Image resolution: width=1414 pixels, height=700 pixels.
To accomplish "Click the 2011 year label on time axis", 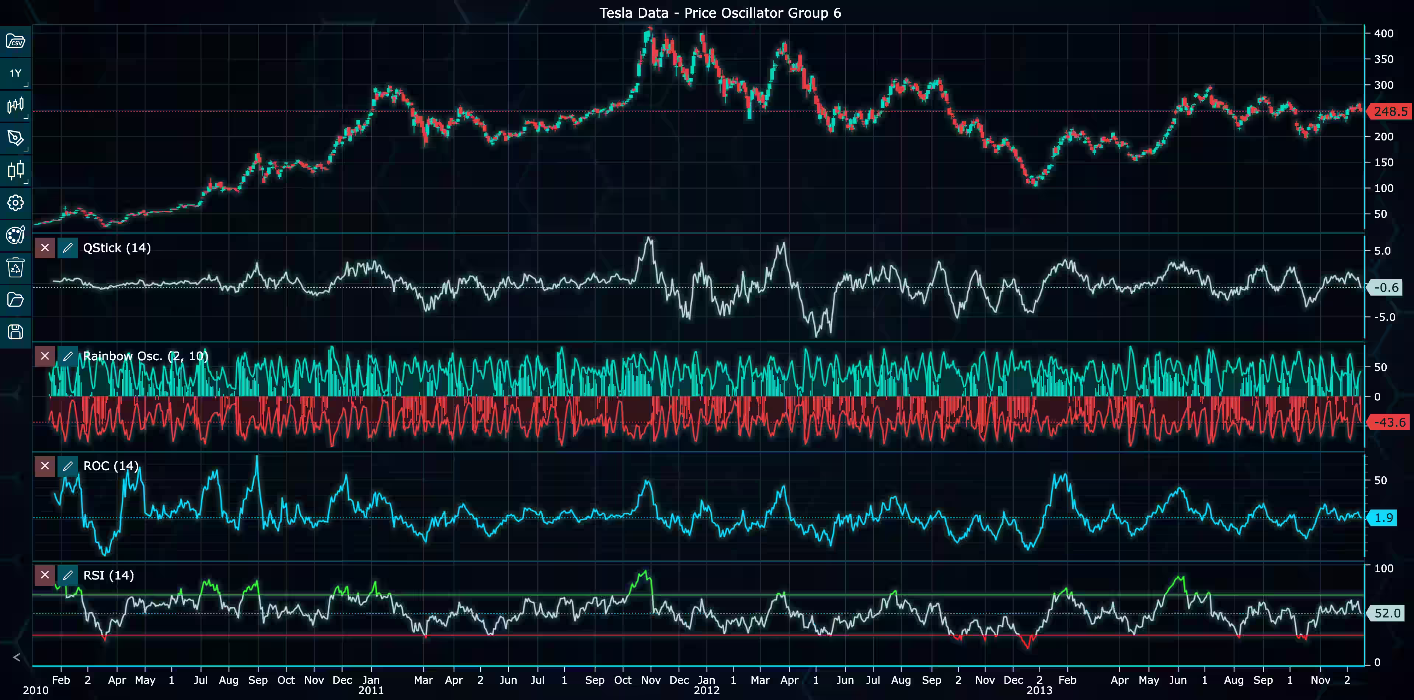I will tap(371, 691).
